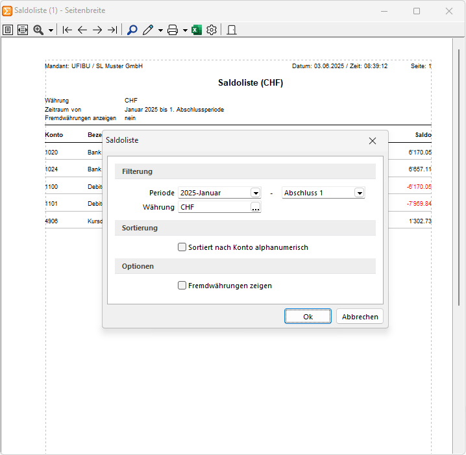This screenshot has width=466, height=455.
Task: Go to first page of report
Action: coord(67,30)
